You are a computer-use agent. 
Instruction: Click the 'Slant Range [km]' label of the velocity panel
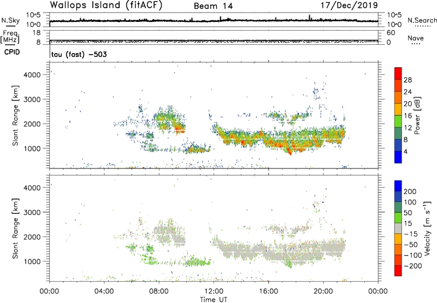click(15, 228)
